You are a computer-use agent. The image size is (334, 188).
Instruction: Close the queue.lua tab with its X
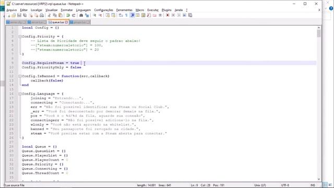66,22
